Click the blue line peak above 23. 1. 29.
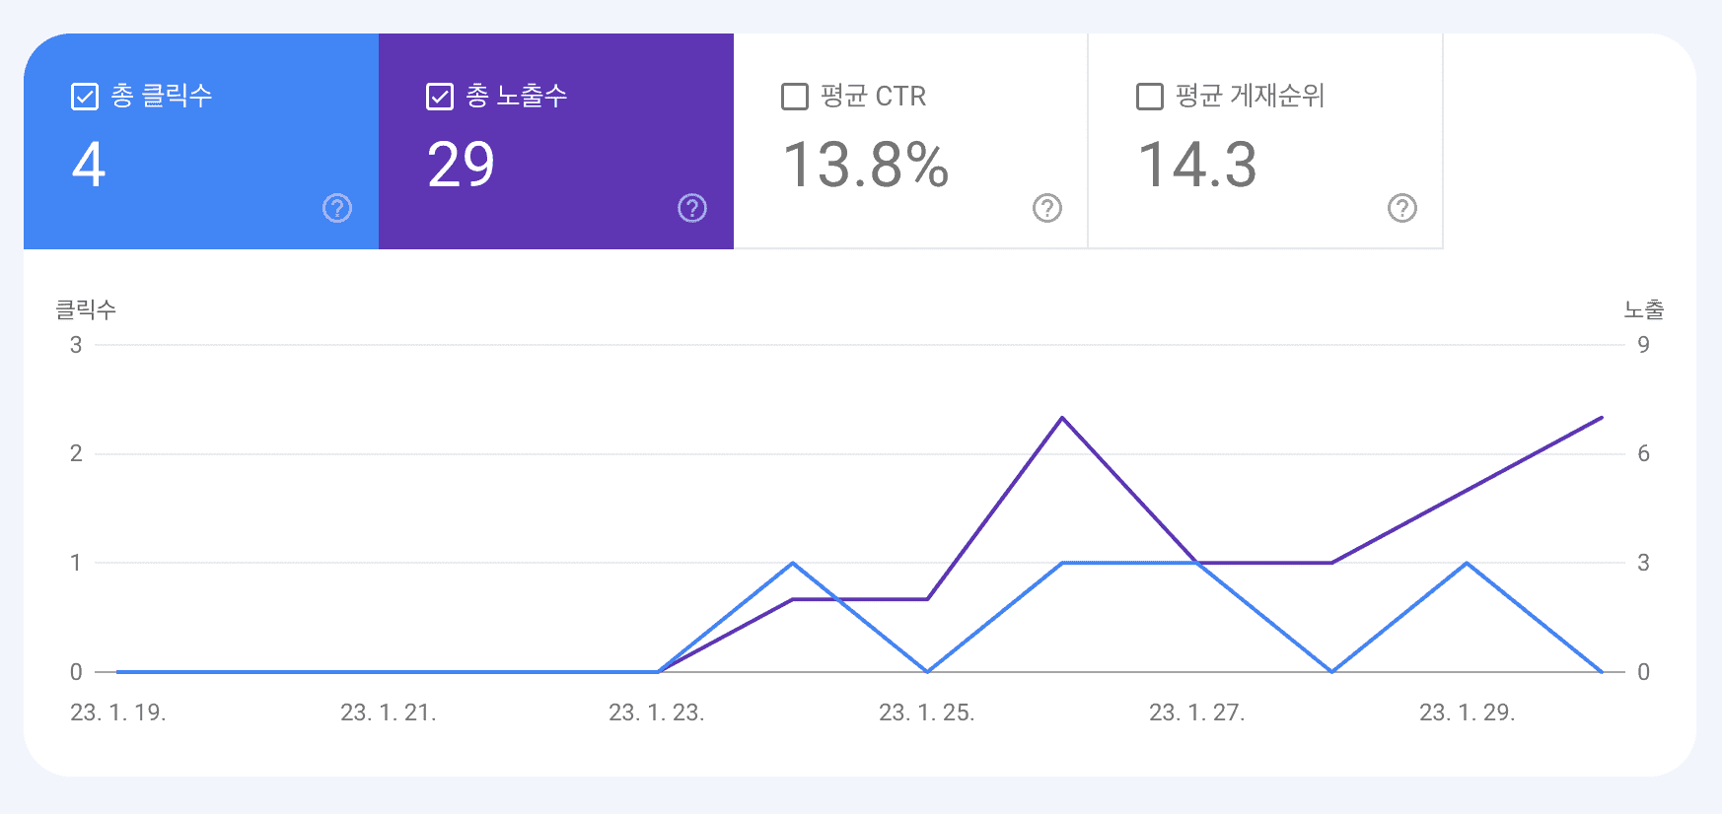 click(1467, 563)
